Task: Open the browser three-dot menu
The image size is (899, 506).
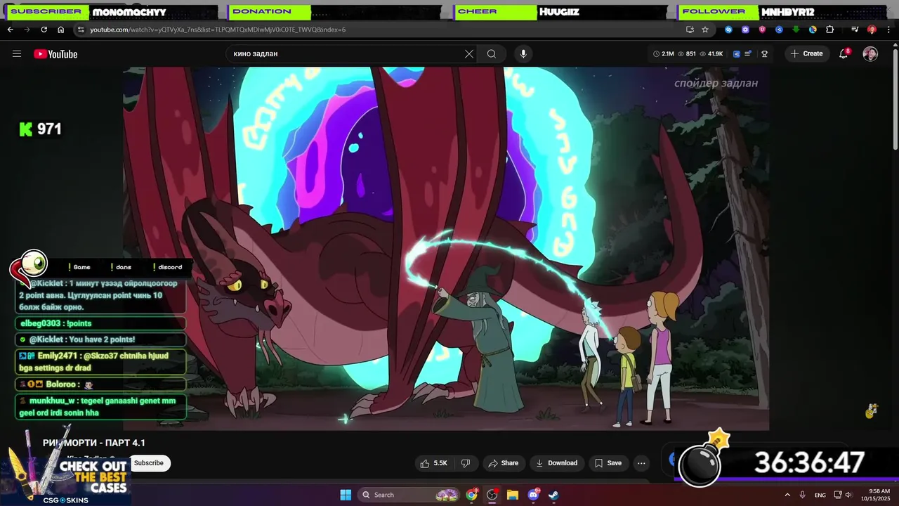Action: (888, 30)
